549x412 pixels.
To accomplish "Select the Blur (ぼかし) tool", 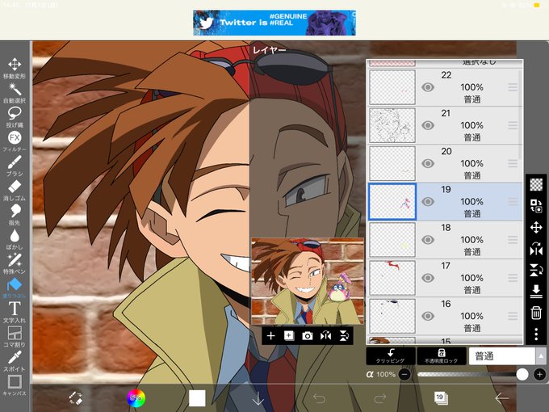I will 15,239.
